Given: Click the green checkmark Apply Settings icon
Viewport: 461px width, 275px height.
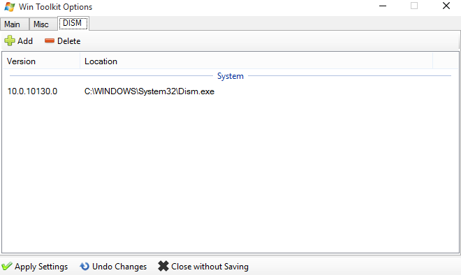Looking at the screenshot, I should (7, 266).
